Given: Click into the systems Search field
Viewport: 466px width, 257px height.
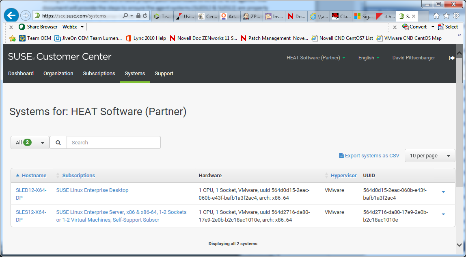Looking at the screenshot, I should coord(114,142).
